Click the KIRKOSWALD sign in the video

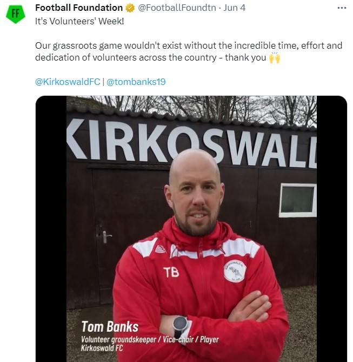pos(191,143)
